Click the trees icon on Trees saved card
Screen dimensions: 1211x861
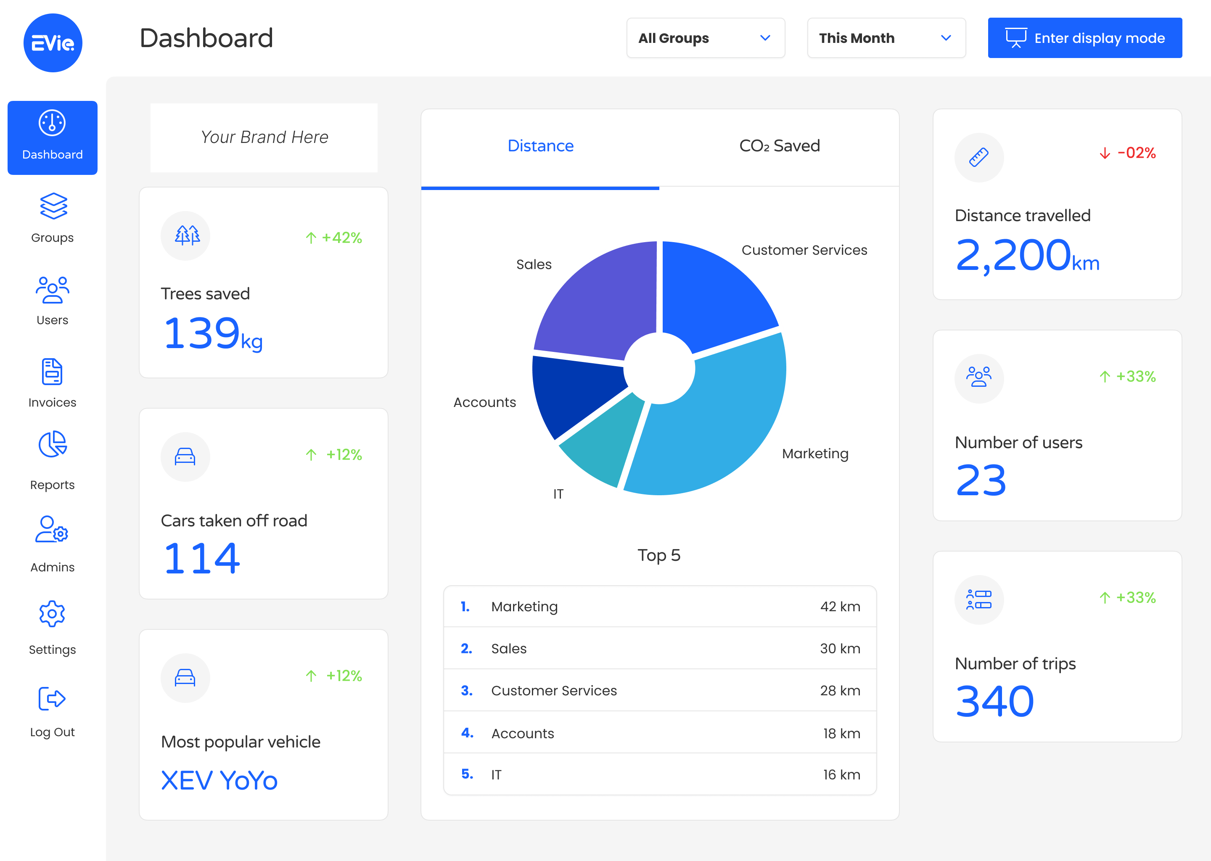click(x=185, y=236)
